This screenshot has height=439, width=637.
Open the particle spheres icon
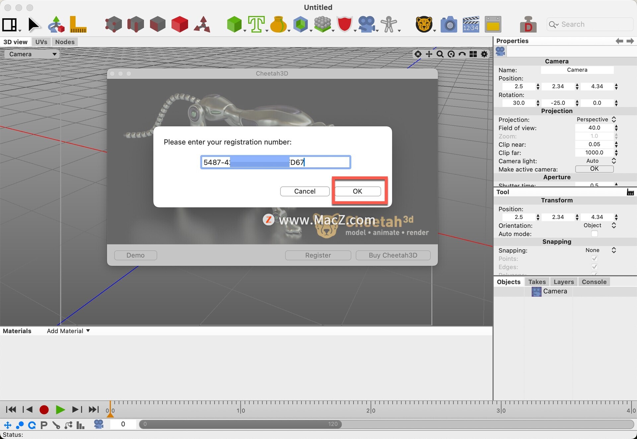(322, 25)
